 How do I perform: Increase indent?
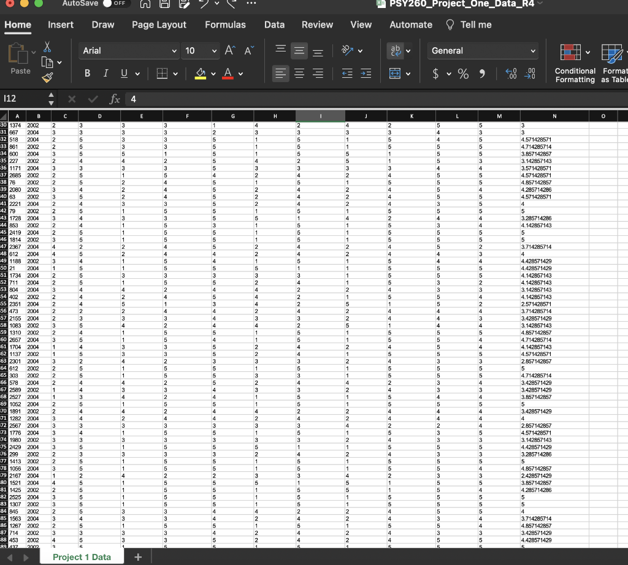pos(366,73)
